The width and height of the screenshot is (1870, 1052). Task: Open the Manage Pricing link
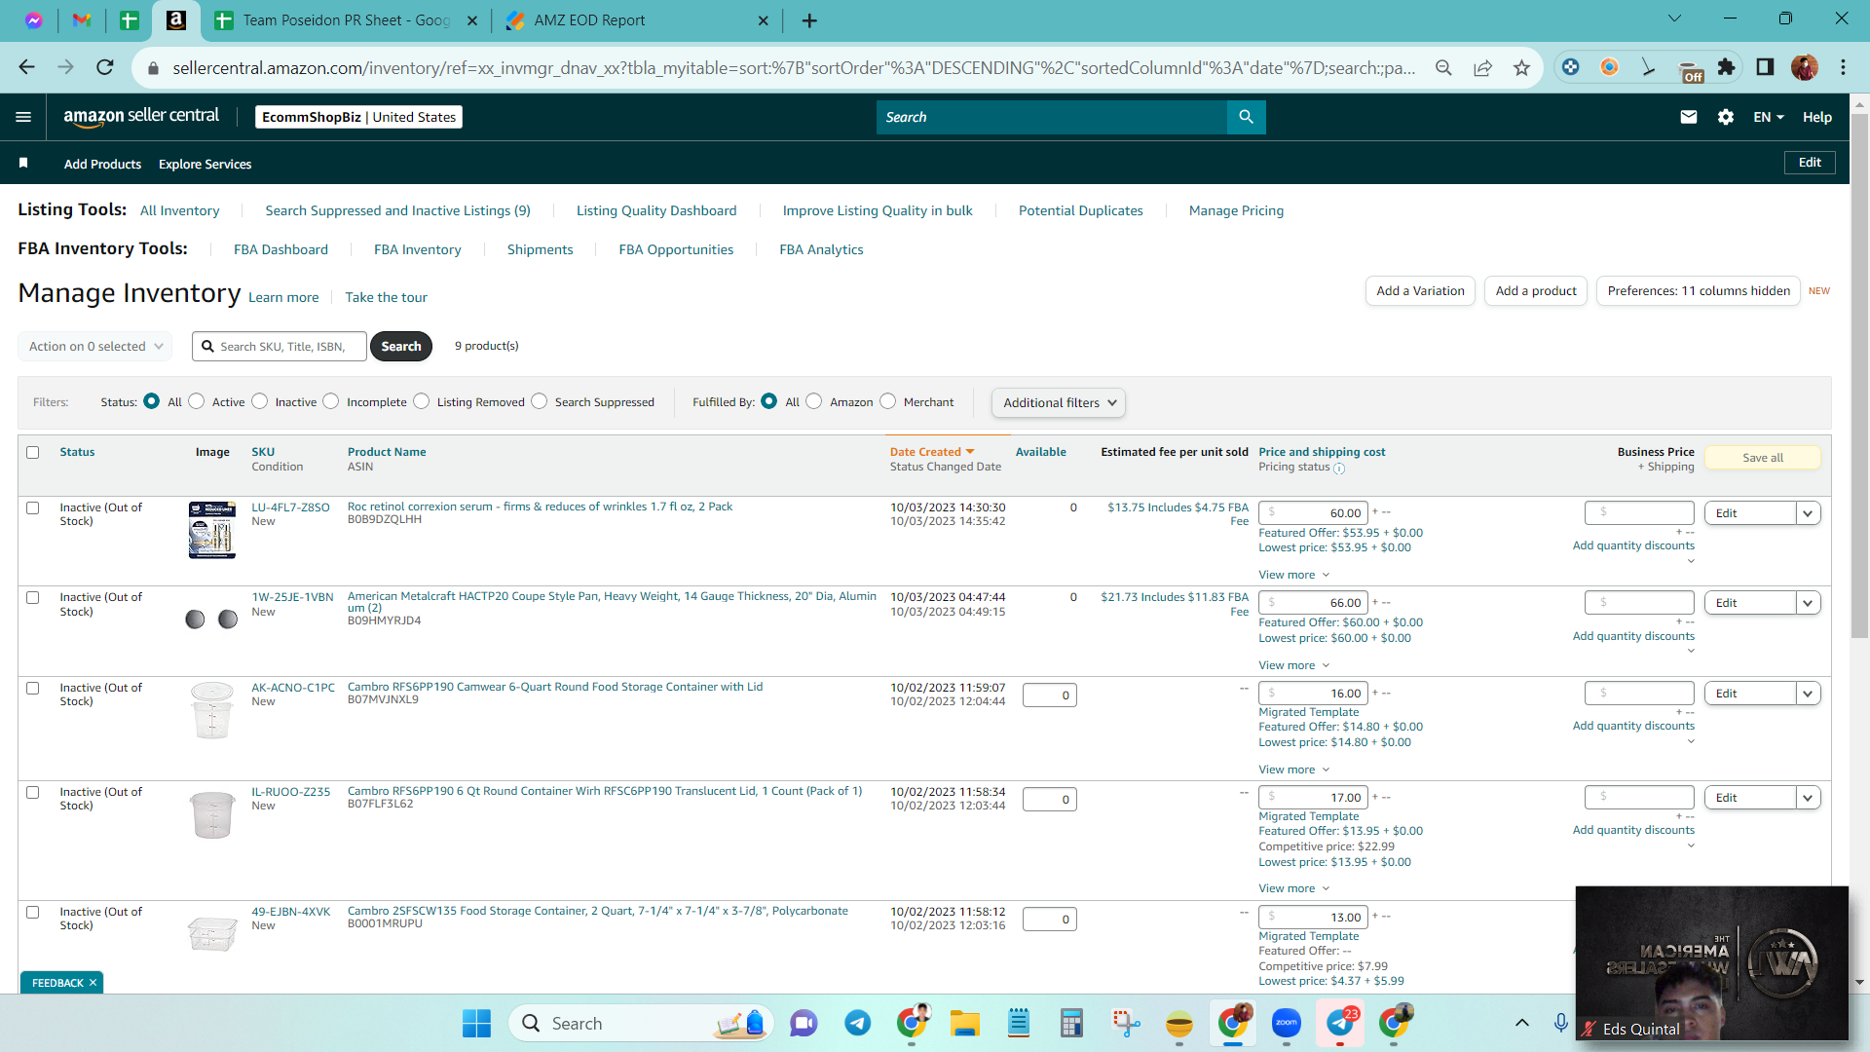click(1236, 210)
